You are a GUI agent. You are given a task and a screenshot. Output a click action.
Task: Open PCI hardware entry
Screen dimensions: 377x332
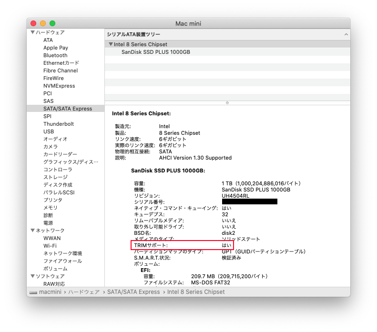[48, 93]
